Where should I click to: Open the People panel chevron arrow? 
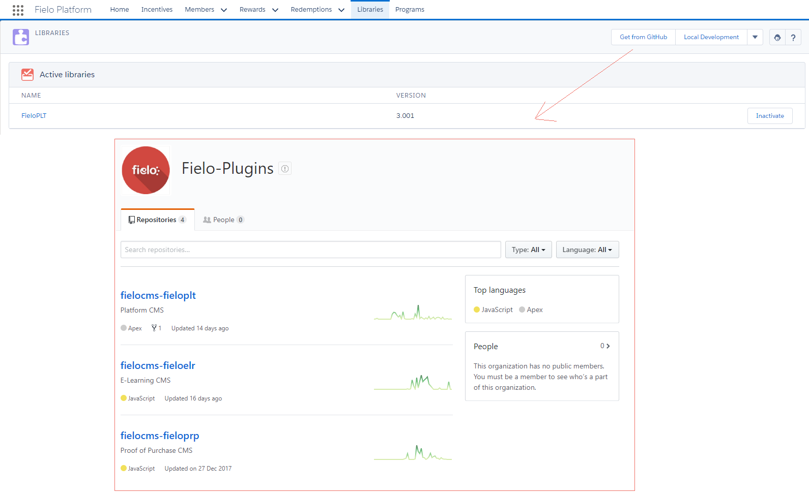click(x=608, y=346)
